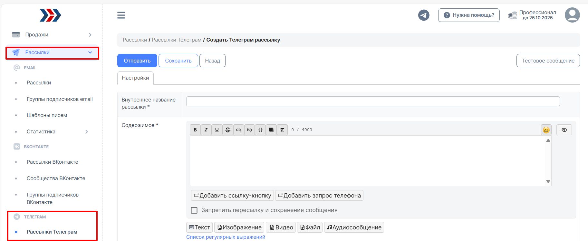
Task: Expand the Статистика submenu chevron
Action: (87, 131)
